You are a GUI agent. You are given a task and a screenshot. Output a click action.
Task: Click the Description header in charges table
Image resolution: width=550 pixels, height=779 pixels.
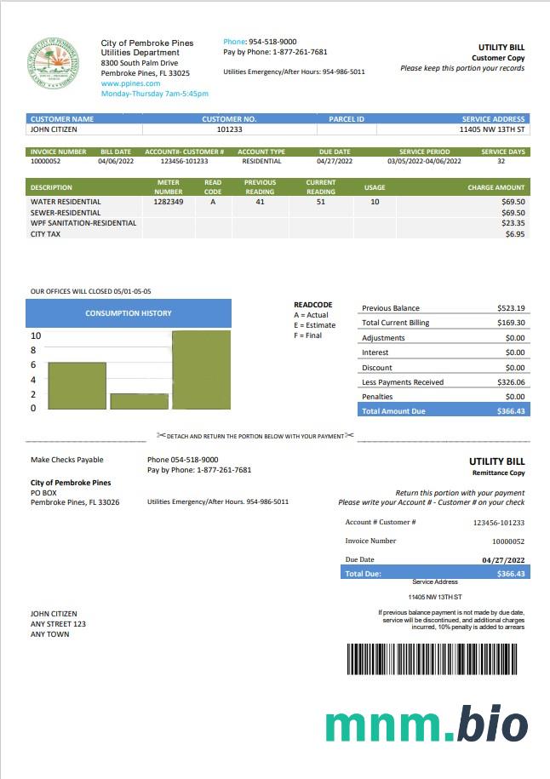click(x=51, y=187)
